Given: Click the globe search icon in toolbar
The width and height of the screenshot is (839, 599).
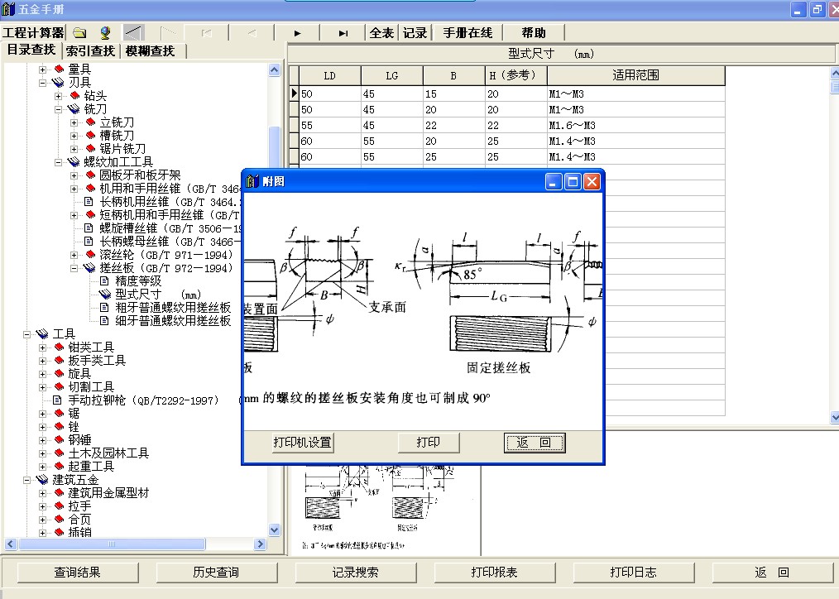Looking at the screenshot, I should click(105, 33).
